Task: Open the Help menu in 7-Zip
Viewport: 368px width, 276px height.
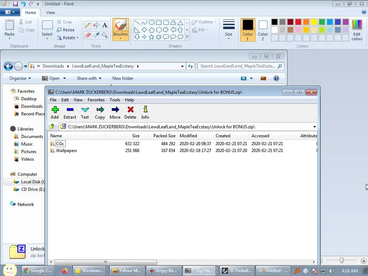Action: (129, 100)
